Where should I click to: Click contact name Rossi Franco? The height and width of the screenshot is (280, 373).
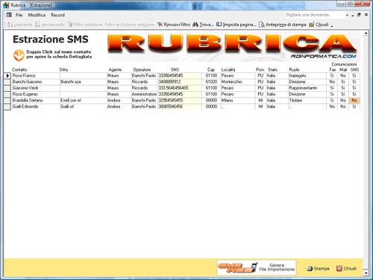point(24,75)
